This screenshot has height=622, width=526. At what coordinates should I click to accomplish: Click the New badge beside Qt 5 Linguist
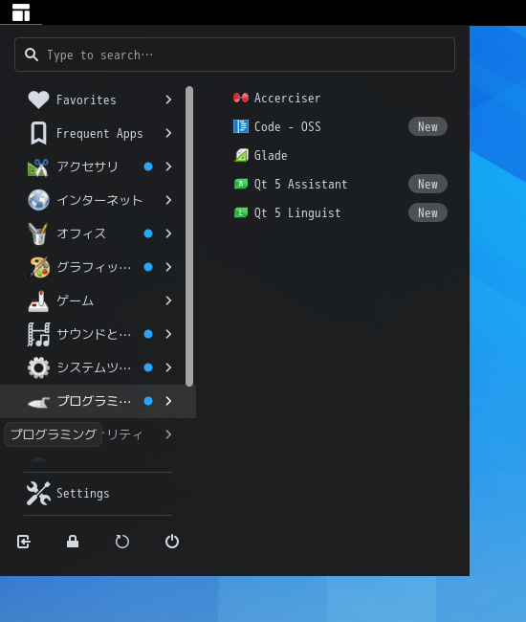click(x=427, y=213)
